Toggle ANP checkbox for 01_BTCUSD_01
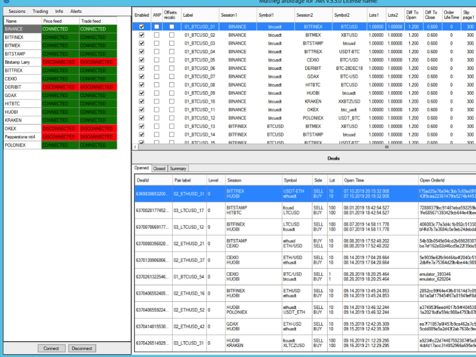 (x=156, y=27)
